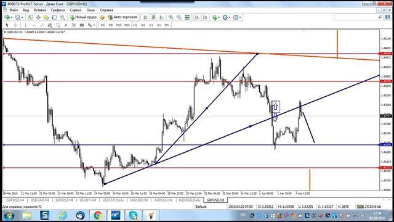Toggle the Data Window crosshair icon
The image size is (394, 222).
pyautogui.click(x=38, y=17)
